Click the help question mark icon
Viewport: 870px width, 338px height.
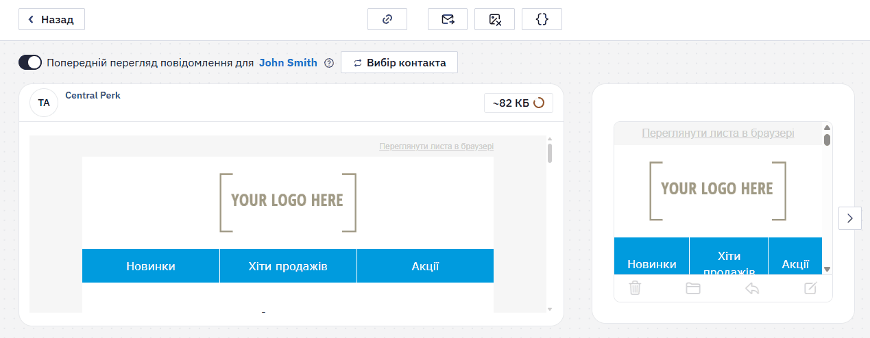pos(329,63)
